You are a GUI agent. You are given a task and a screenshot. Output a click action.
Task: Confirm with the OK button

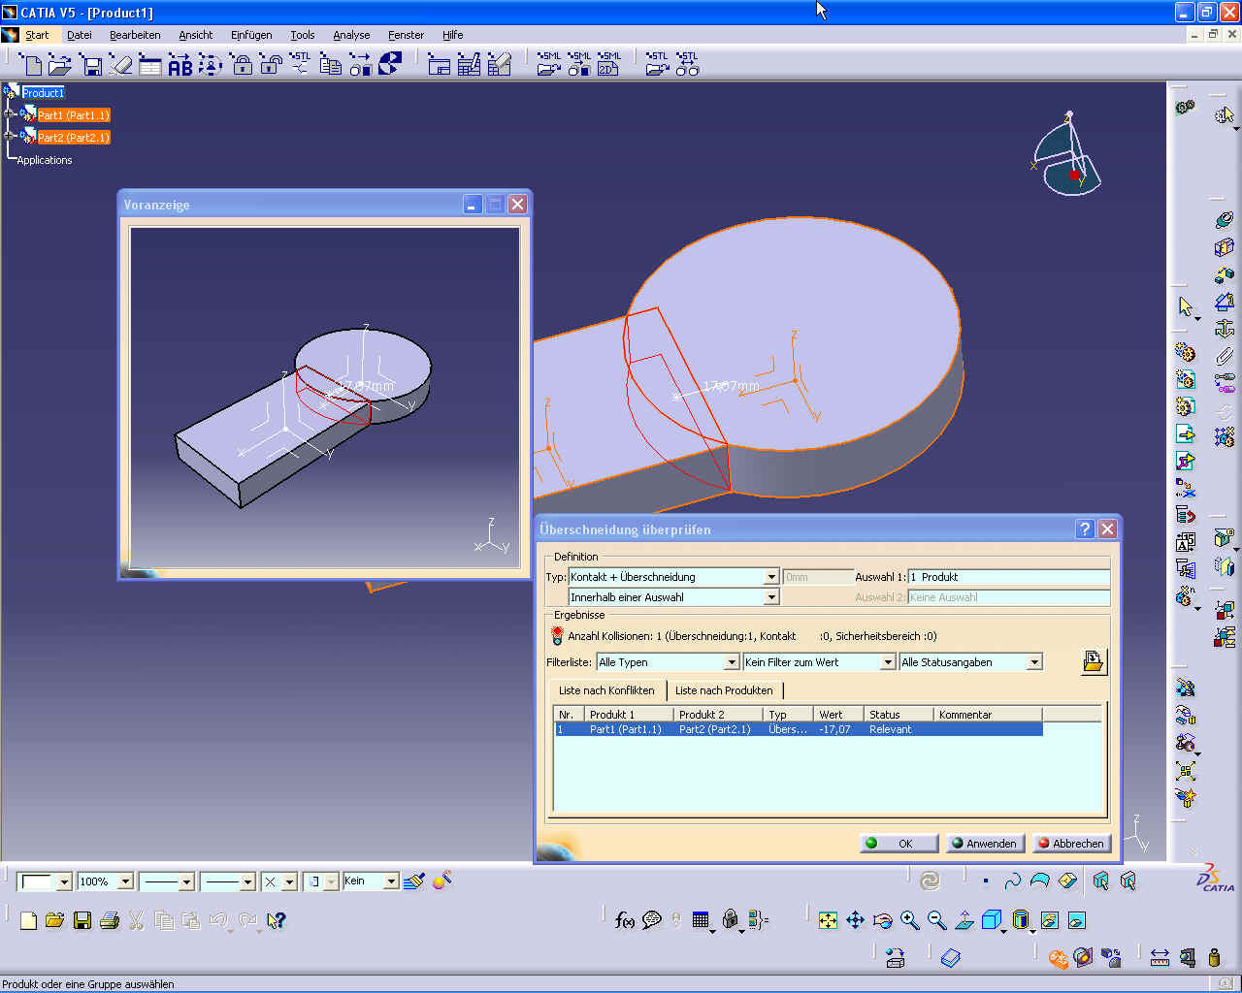coord(899,843)
